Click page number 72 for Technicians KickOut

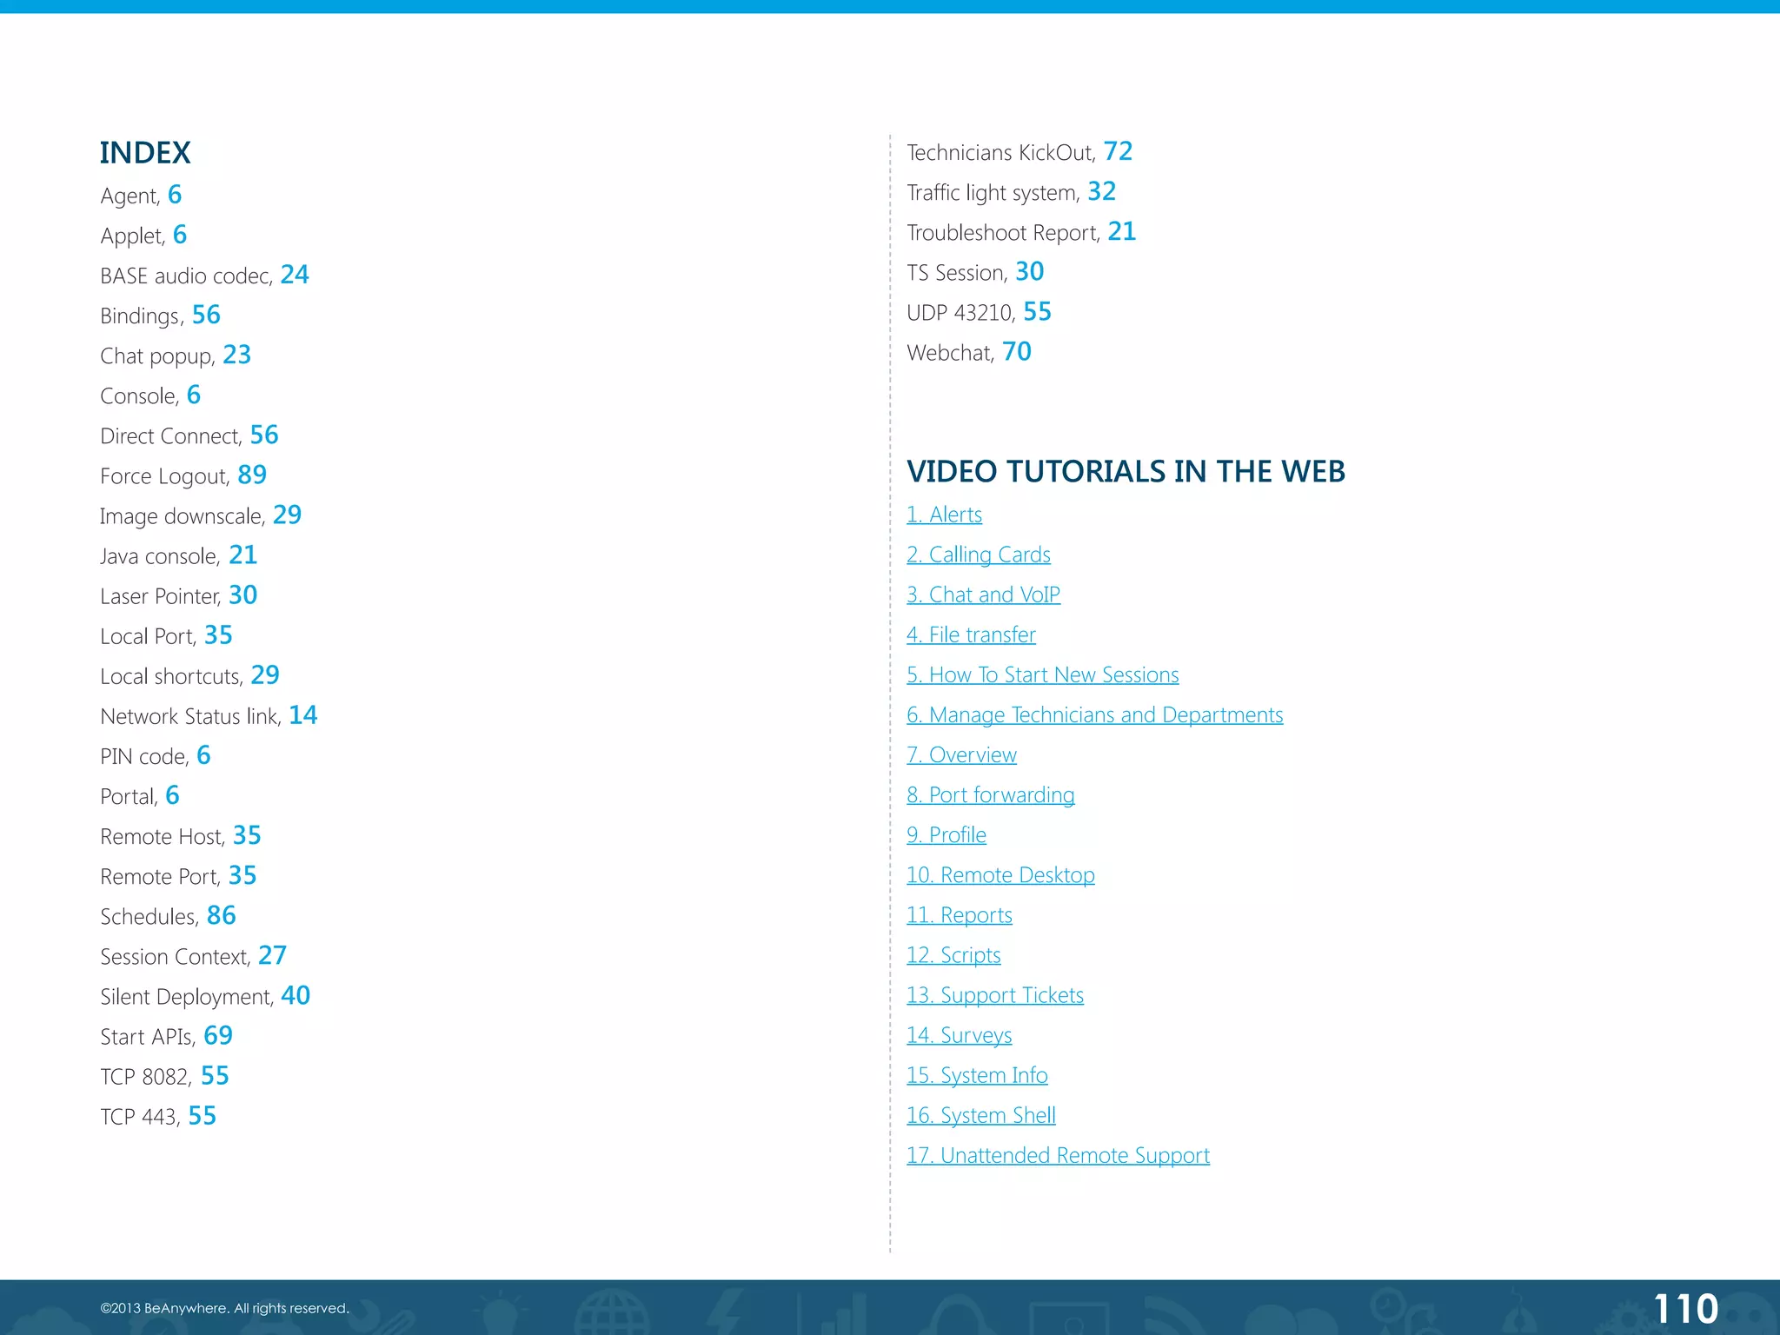(1118, 151)
